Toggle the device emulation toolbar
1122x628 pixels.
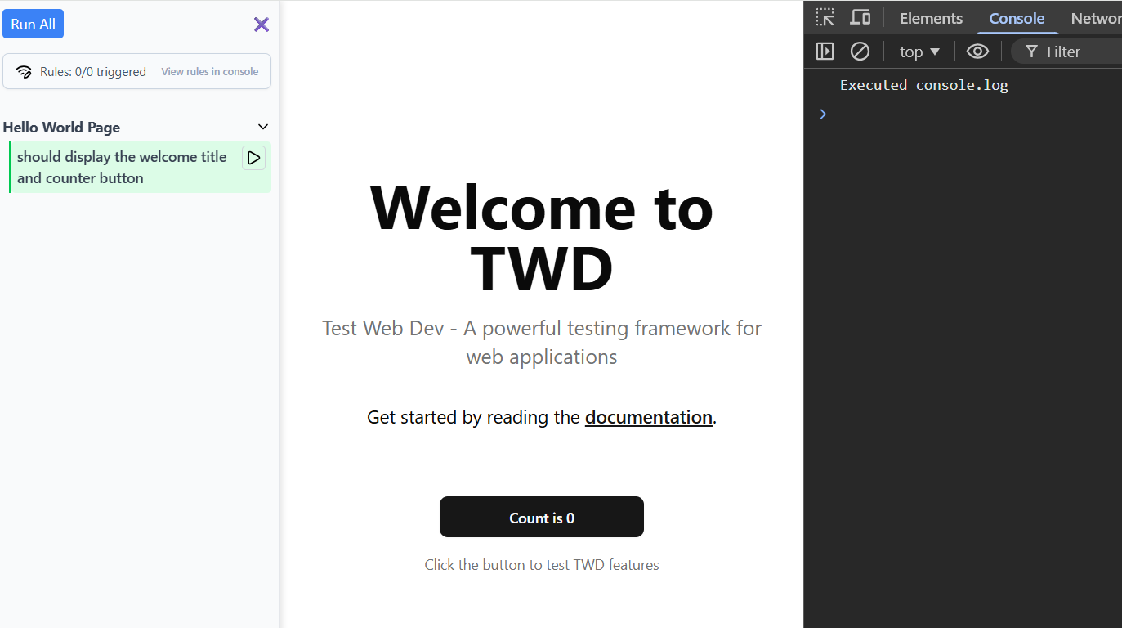[860, 17]
